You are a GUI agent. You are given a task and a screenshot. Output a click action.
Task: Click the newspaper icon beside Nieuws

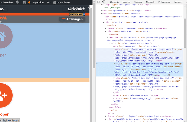[70, 9]
